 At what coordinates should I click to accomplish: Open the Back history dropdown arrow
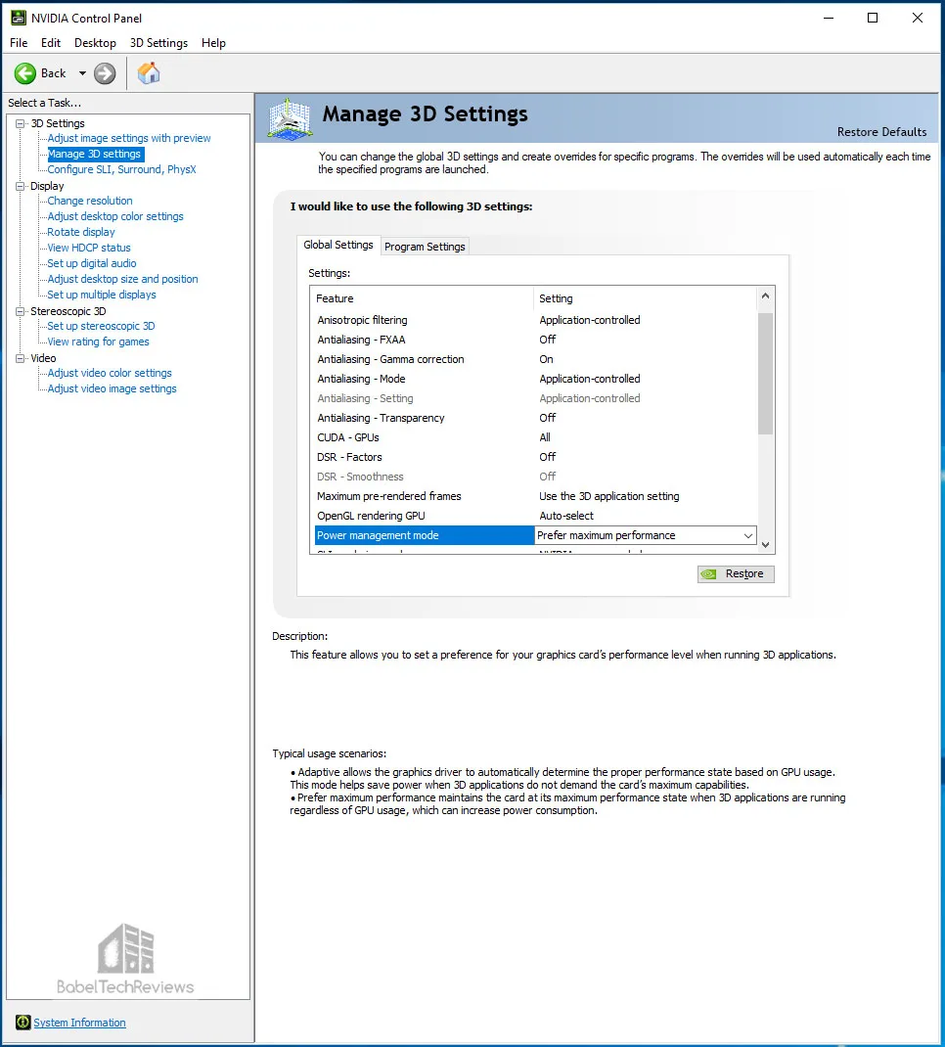tap(82, 73)
